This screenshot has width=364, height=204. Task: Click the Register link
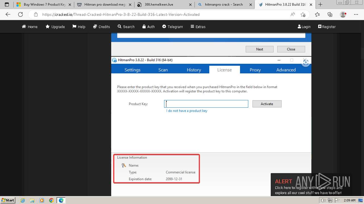pos(327,27)
